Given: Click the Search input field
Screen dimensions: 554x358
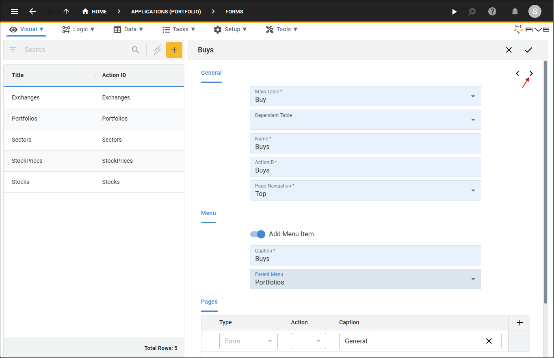Looking at the screenshot, I should click(75, 50).
